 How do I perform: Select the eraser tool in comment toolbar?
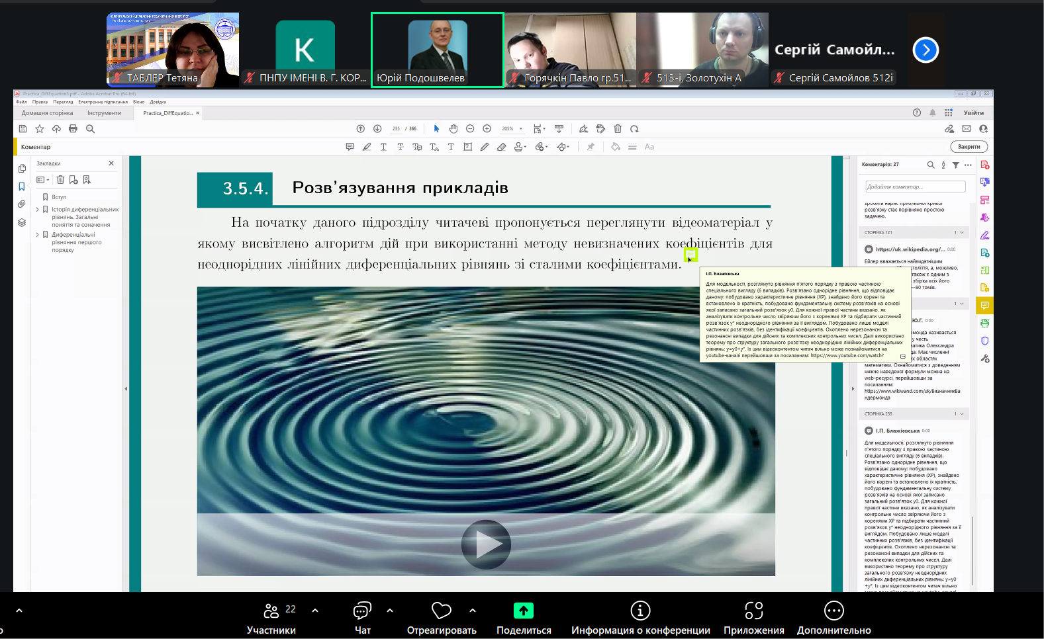pyautogui.click(x=501, y=147)
